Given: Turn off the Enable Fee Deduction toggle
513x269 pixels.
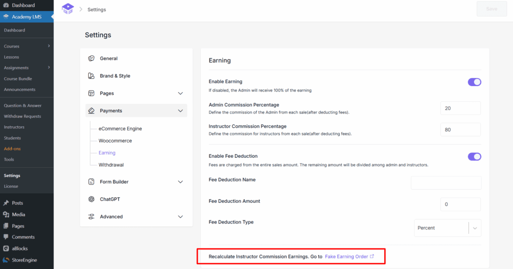Looking at the screenshot, I should 474,157.
